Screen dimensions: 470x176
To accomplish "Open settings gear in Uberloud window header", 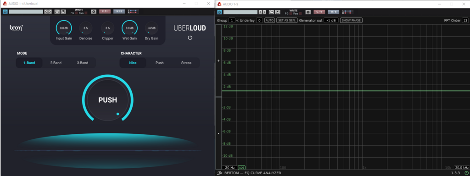I will click(x=94, y=11).
